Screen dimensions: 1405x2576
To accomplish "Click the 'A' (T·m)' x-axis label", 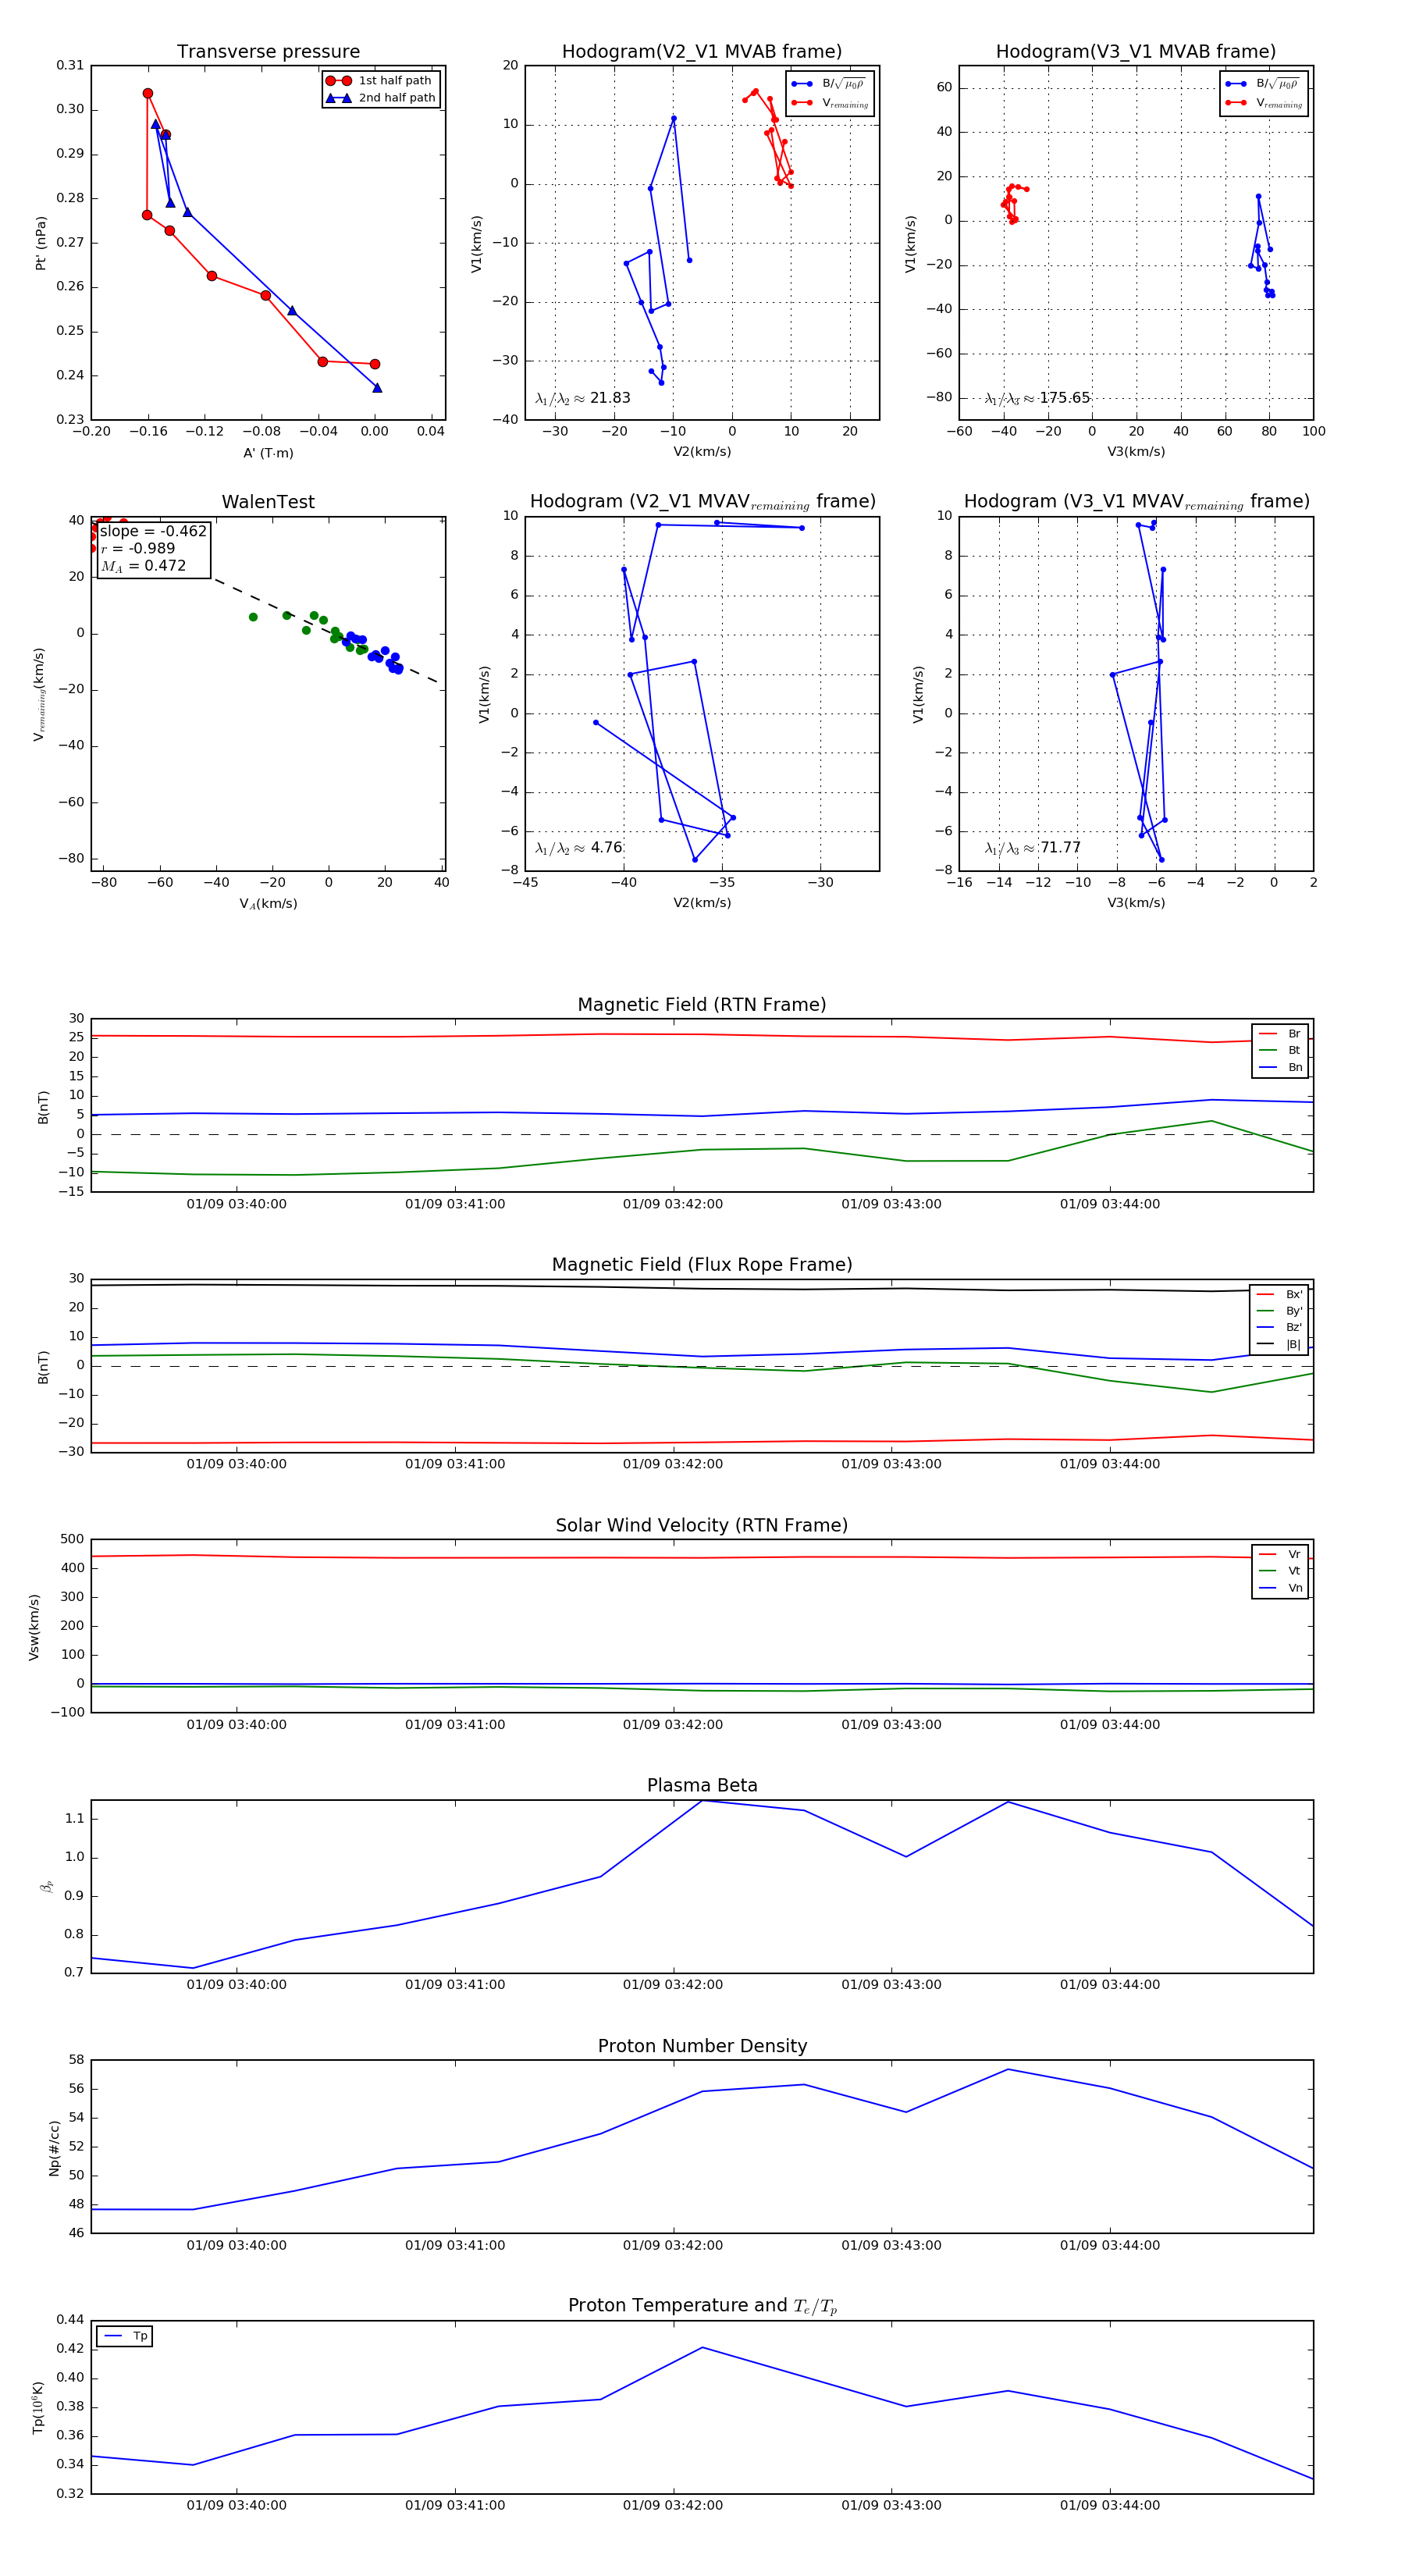I will pos(268,453).
